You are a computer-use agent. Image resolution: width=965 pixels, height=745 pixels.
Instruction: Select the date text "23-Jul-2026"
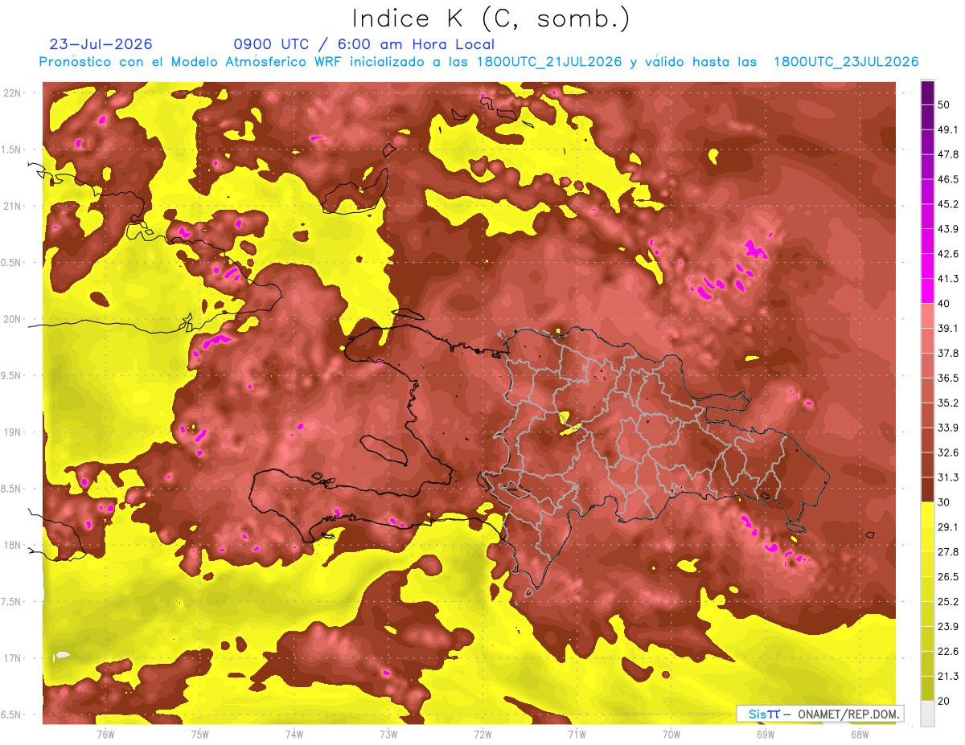point(101,44)
